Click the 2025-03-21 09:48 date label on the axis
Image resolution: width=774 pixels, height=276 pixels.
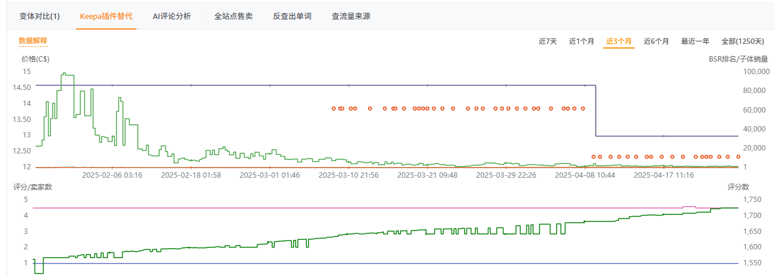point(427,175)
